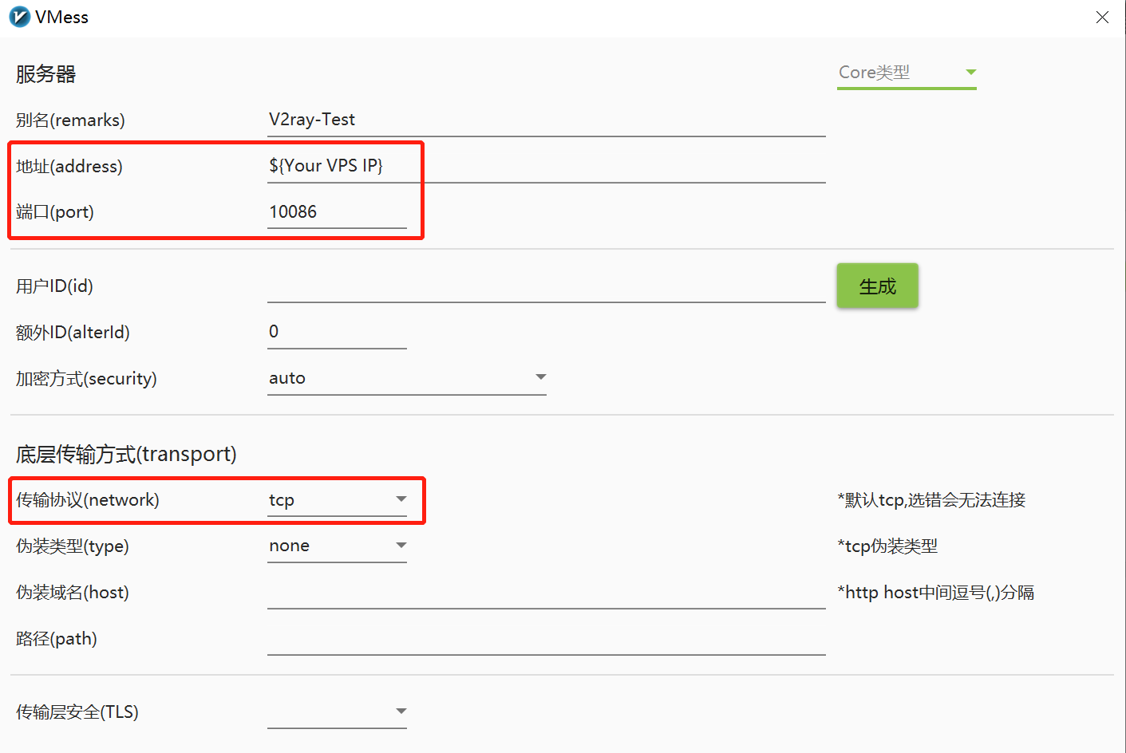
Task: Click the 额外ID(alterId) label
Action: pos(73,333)
